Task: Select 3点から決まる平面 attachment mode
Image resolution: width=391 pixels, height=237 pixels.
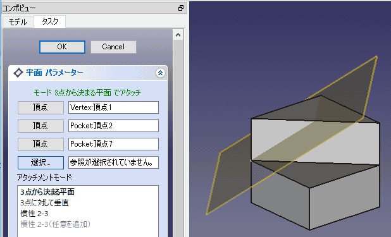Action: point(47,192)
